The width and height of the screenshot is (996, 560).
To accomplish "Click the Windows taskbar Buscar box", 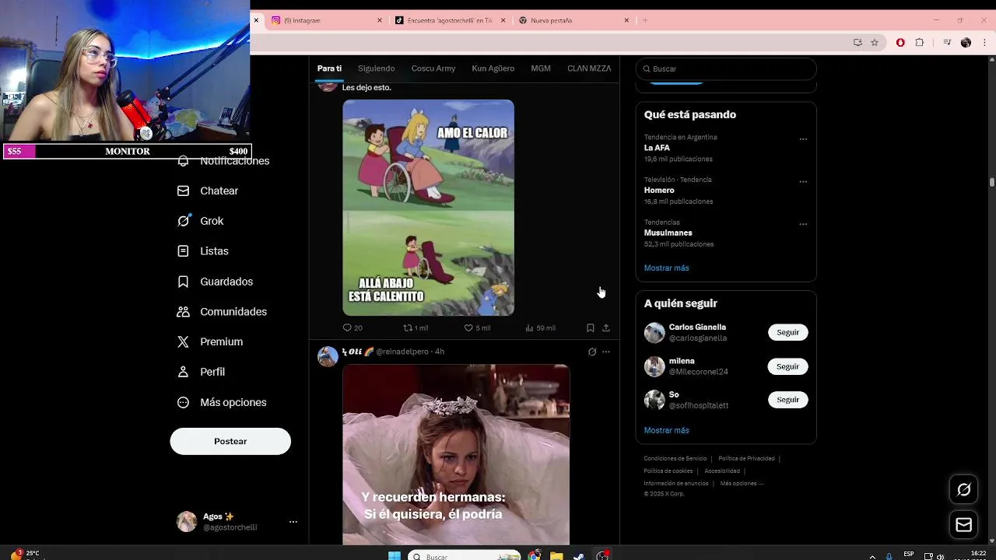I will (465, 556).
